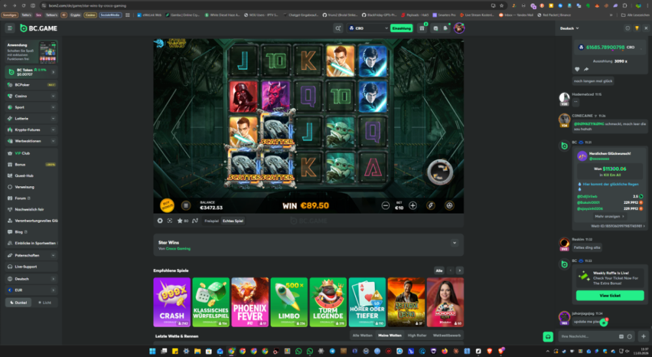Open the EUR currency sidebar setting
Image resolution: width=652 pixels, height=357 pixels.
pos(31,290)
